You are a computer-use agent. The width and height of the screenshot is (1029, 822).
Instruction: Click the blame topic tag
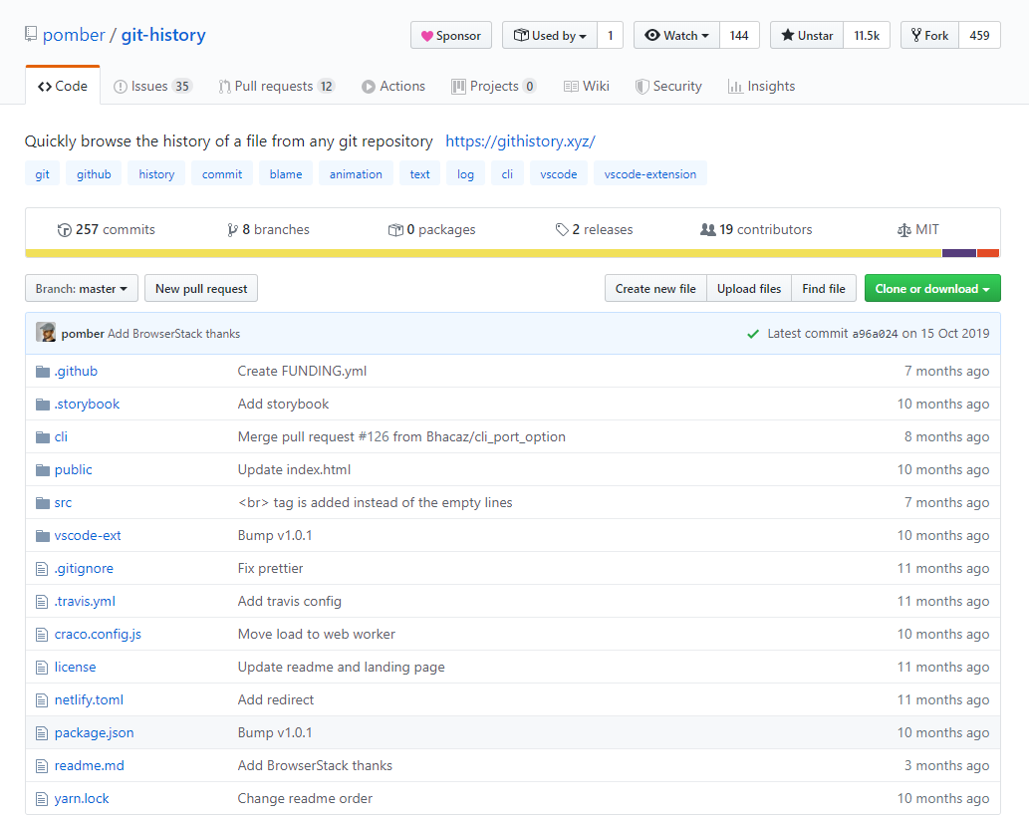[x=286, y=174]
